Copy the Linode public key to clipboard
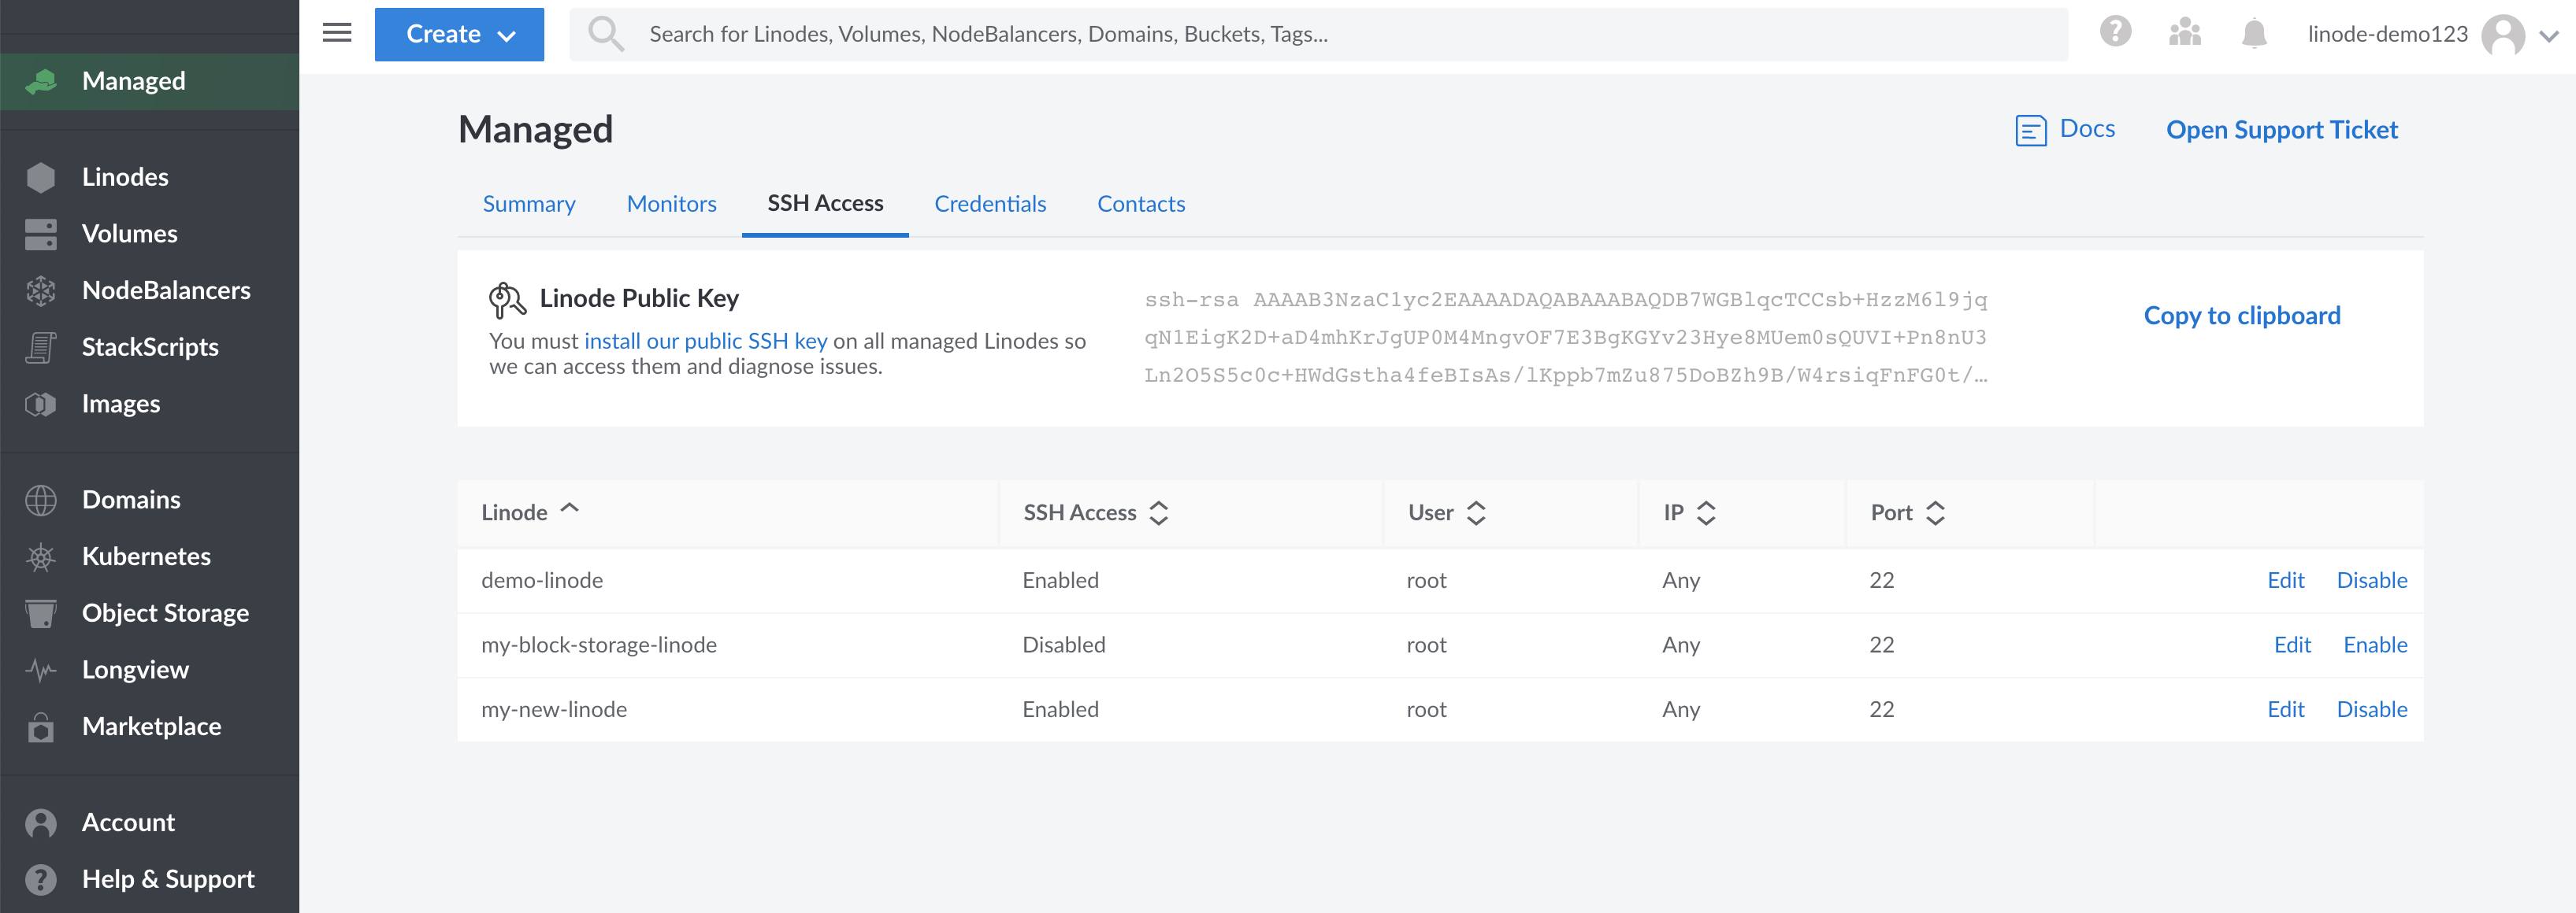Viewport: 2576px width, 913px height. point(2241,315)
